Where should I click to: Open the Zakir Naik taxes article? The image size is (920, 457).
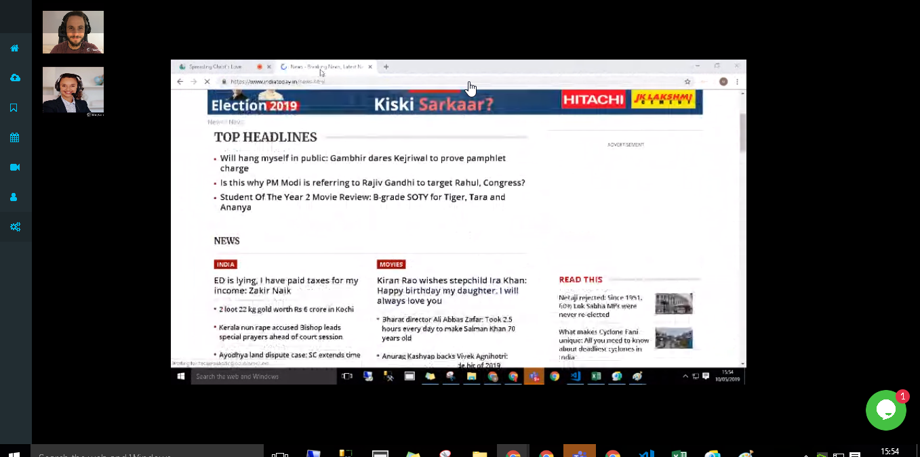pyautogui.click(x=286, y=286)
